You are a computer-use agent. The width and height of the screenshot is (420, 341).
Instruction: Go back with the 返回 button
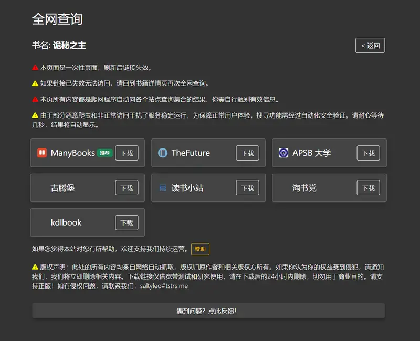point(370,46)
